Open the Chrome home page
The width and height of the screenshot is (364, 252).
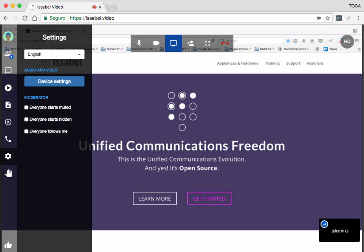tap(35, 18)
